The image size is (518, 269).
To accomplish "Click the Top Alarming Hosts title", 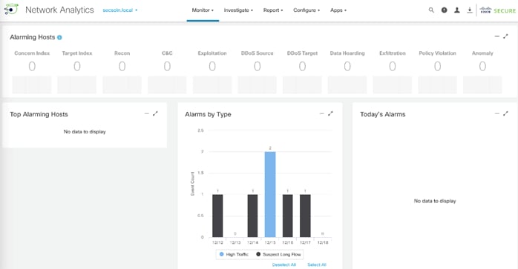I will (x=39, y=114).
